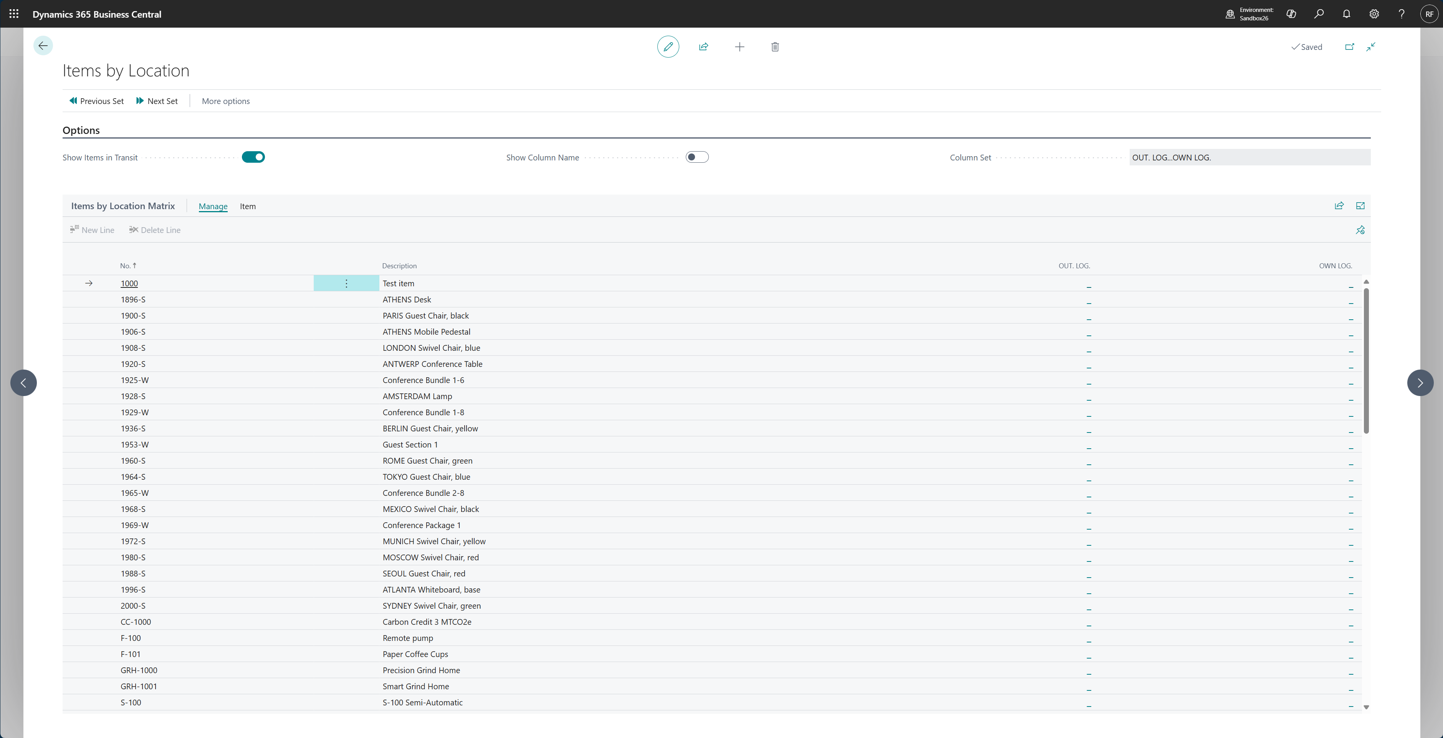The width and height of the screenshot is (1443, 738).
Task: Open app launcher waffle menu
Action: tap(14, 14)
